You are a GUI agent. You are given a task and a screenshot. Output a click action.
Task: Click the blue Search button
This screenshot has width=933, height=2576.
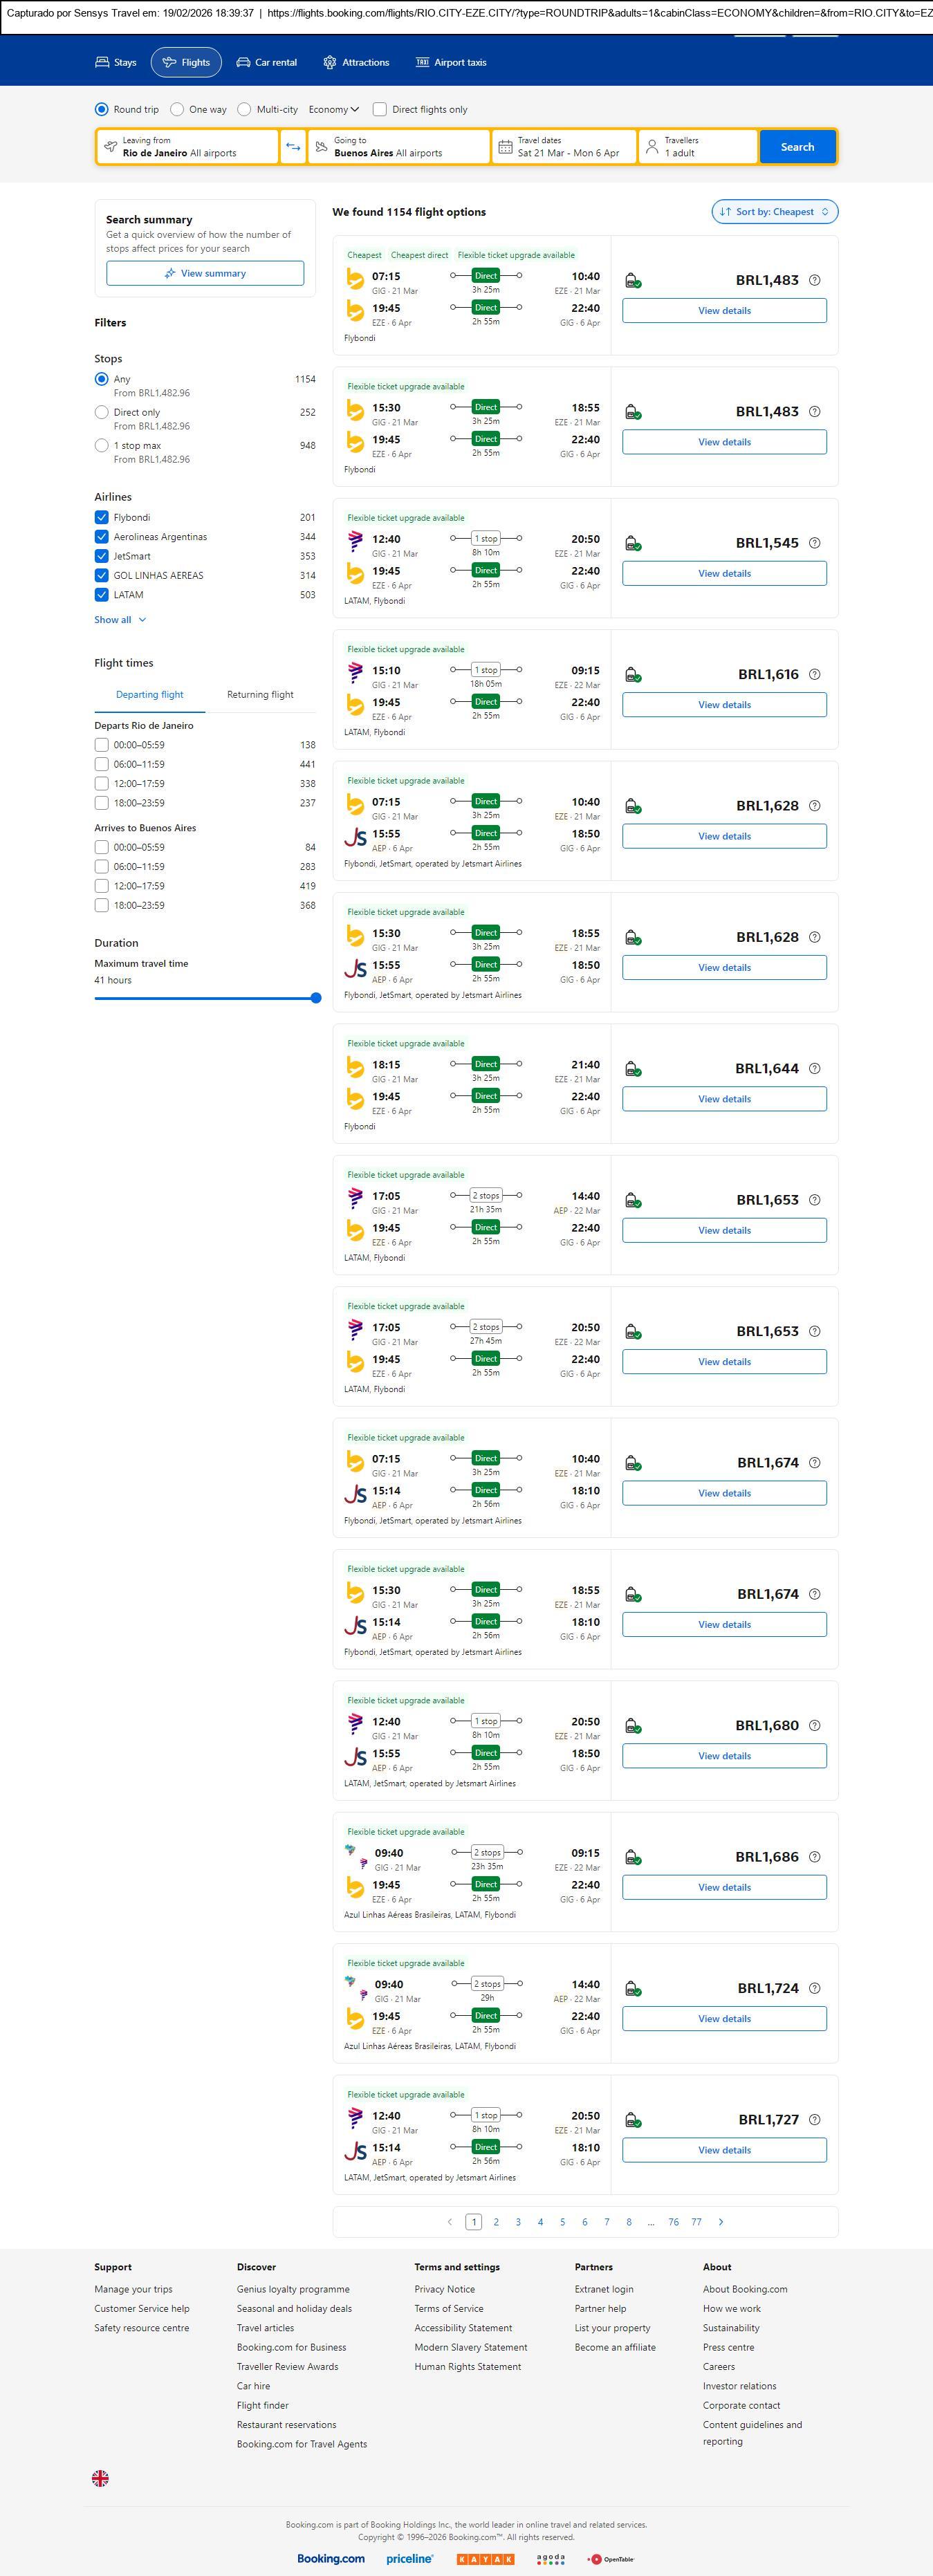(797, 147)
